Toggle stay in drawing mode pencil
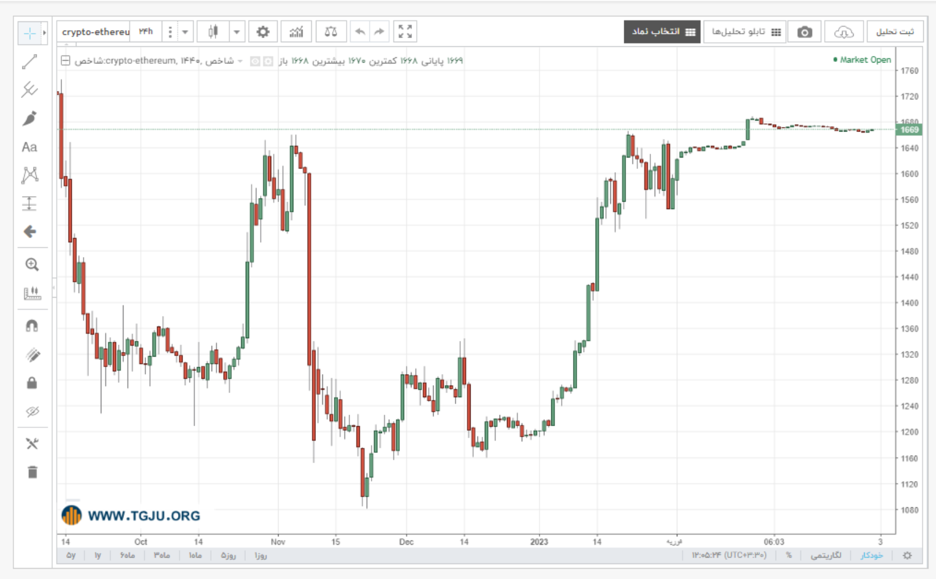 coord(32,355)
